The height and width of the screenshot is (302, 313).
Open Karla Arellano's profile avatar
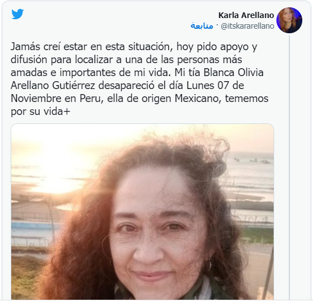289,20
